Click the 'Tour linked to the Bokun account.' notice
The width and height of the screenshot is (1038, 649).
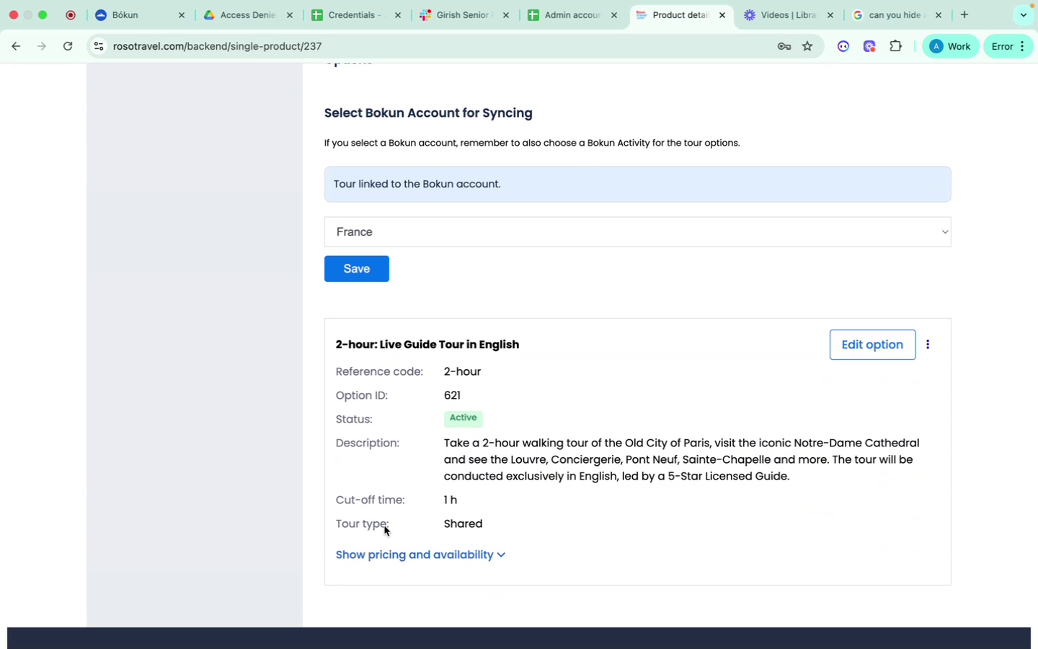coord(637,185)
